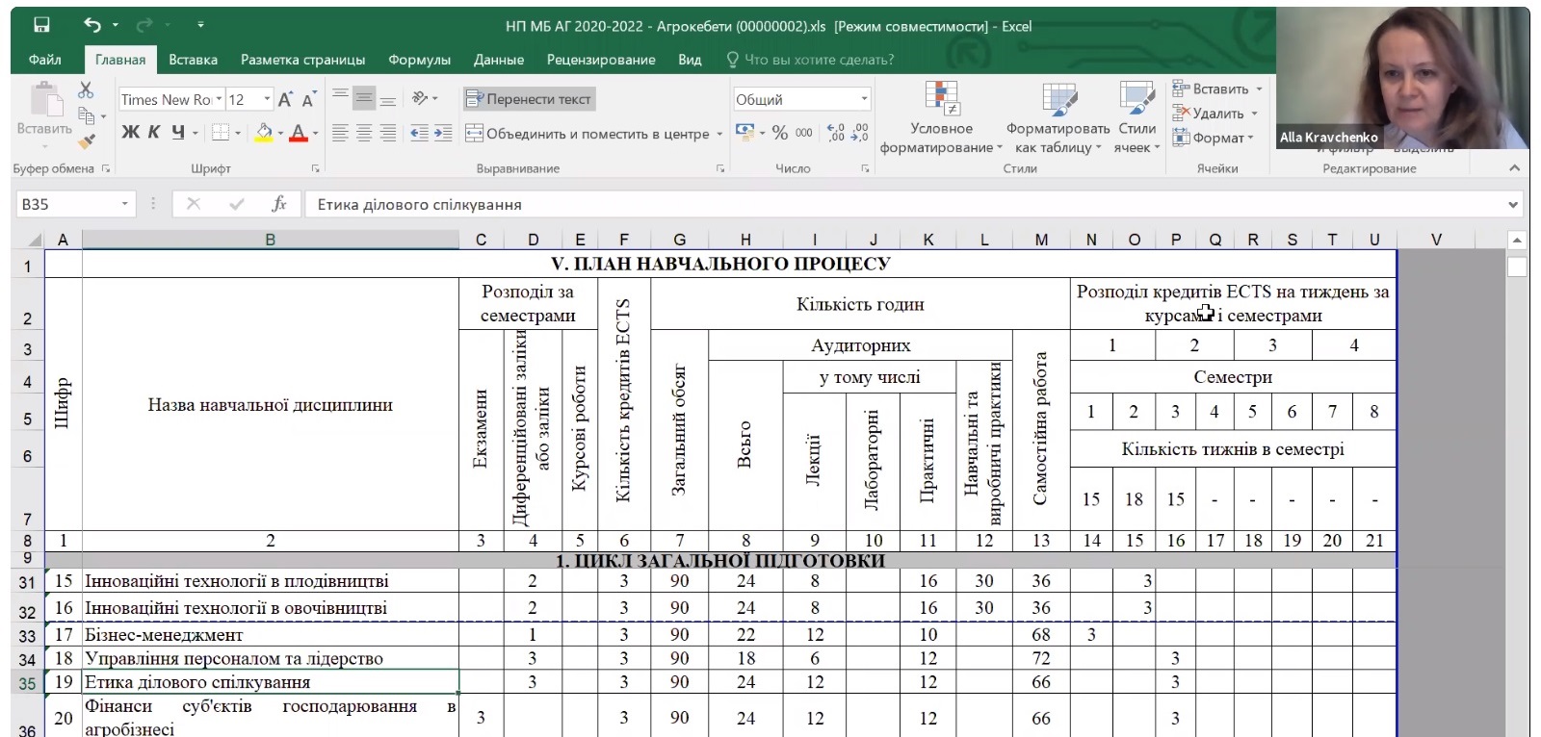The width and height of the screenshot is (1541, 737).
Task: Open the Times New Roman font dropdown
Action: [x=219, y=99]
